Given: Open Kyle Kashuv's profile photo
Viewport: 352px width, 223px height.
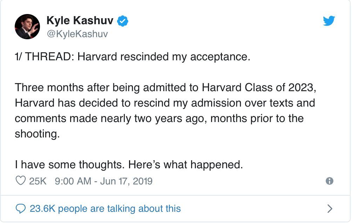Looking at the screenshot, I should click(x=27, y=27).
